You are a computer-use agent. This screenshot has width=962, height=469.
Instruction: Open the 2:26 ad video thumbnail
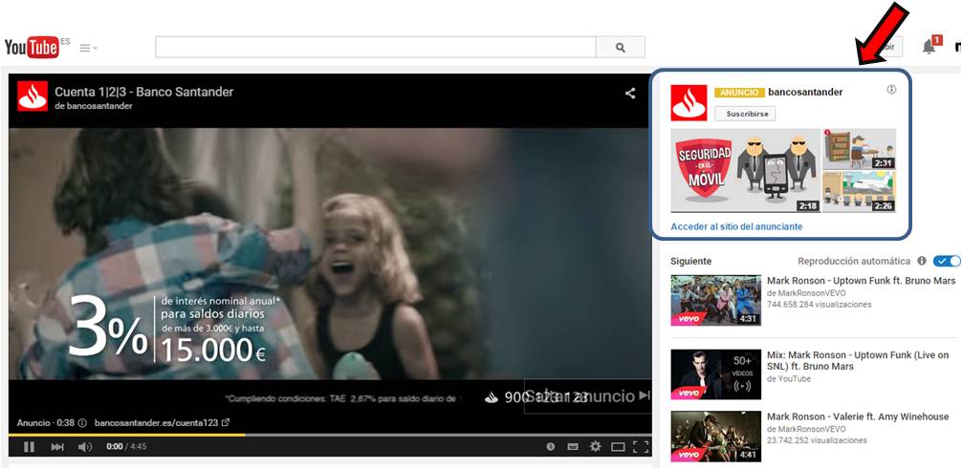click(x=859, y=192)
